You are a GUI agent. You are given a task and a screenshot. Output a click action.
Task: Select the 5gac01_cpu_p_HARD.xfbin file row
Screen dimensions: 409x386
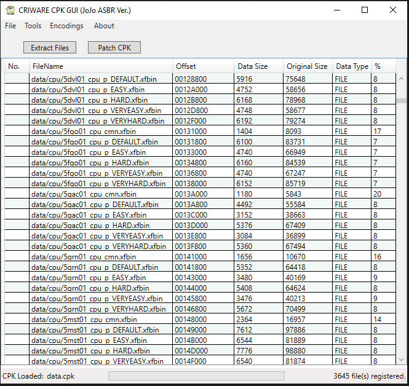(x=201, y=225)
